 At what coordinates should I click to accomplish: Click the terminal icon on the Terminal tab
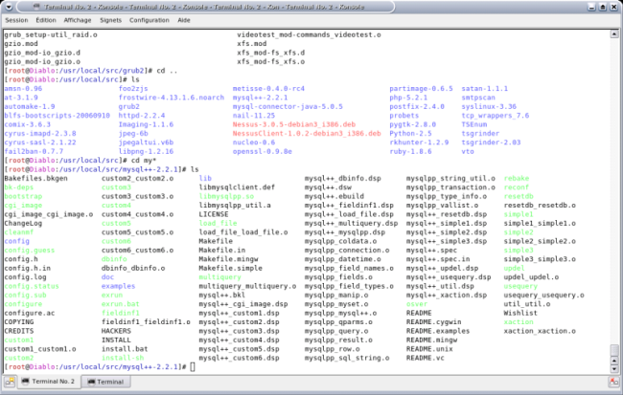91,382
